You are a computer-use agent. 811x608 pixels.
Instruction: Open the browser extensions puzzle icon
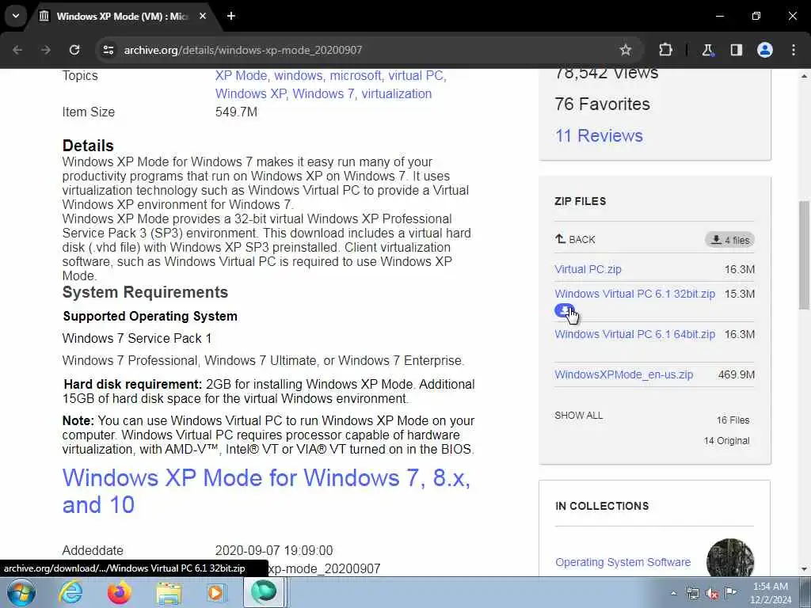(665, 50)
